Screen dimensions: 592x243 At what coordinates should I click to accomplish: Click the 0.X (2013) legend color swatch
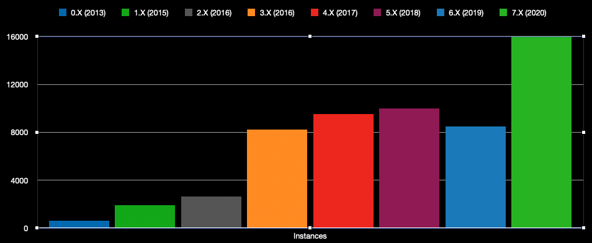pos(63,12)
